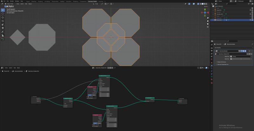Image resolution: width=254 pixels, height=131 pixels.
Task: Select the Annotate tool
Action: 3,32
